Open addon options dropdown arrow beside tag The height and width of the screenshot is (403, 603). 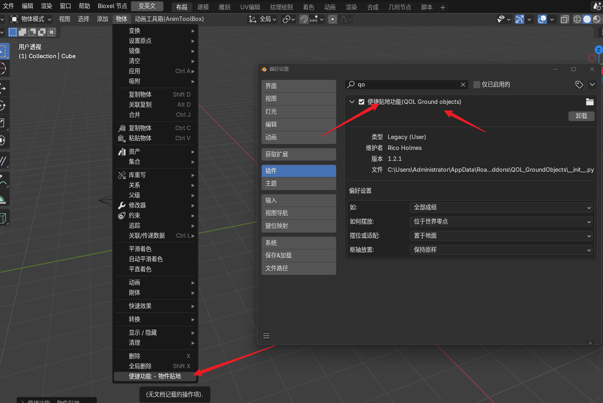click(x=592, y=84)
